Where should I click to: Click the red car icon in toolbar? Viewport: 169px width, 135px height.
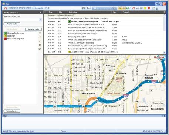coord(133,8)
